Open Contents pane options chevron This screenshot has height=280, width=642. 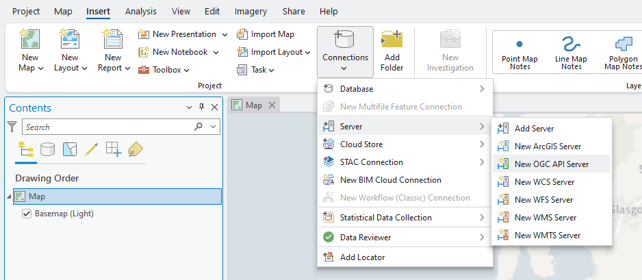click(x=189, y=107)
